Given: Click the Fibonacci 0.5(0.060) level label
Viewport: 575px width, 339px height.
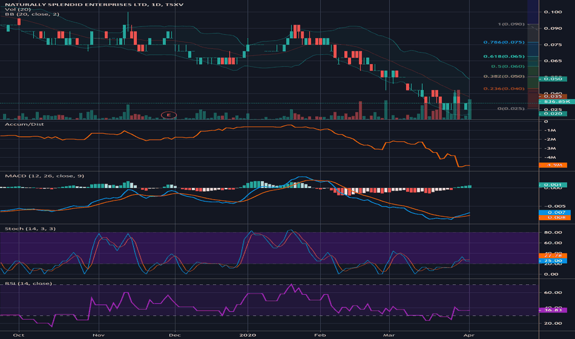Looking at the screenshot, I should (x=508, y=67).
